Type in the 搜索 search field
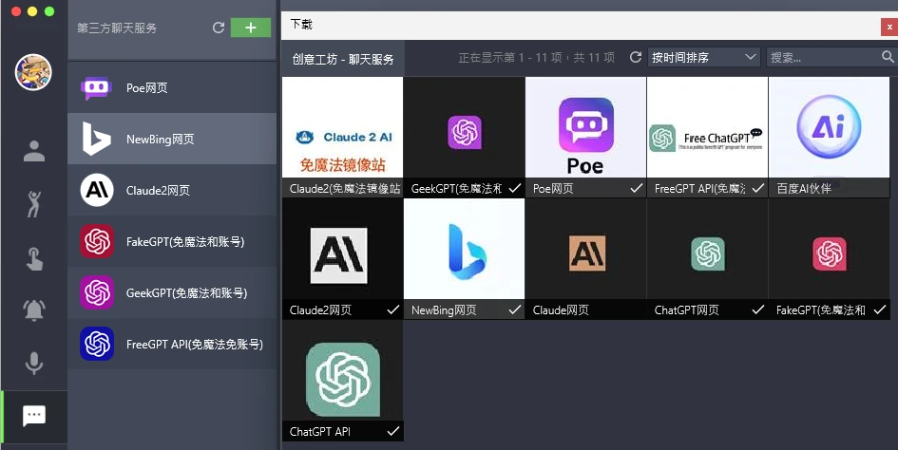This screenshot has width=898, height=450. (823, 58)
